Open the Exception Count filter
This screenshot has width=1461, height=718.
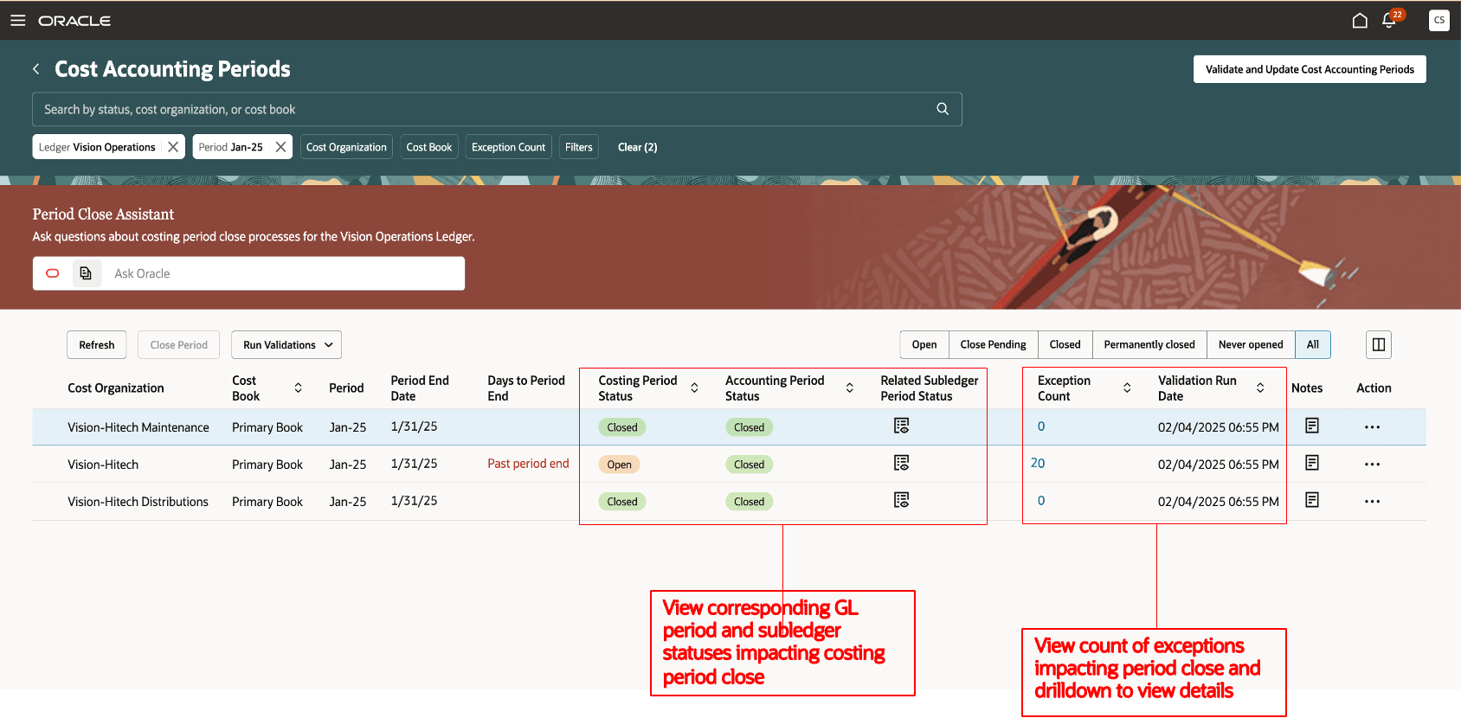[508, 147]
